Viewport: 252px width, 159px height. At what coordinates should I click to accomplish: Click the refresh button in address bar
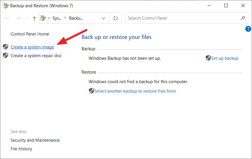tap(115, 18)
